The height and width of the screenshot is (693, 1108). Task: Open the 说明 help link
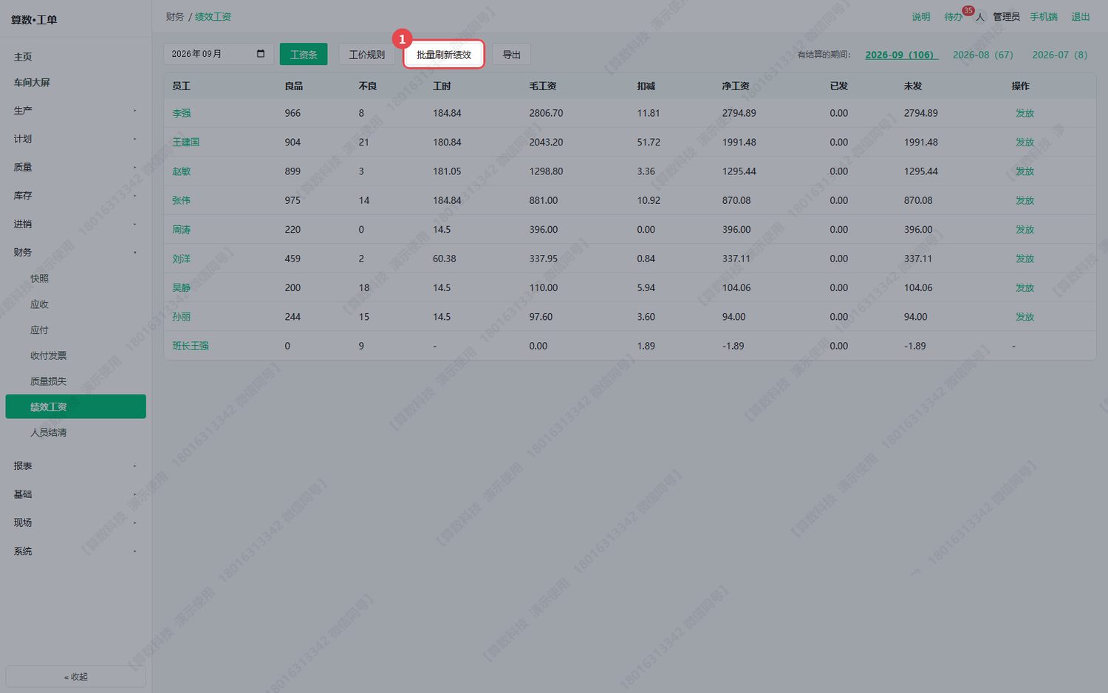(921, 17)
